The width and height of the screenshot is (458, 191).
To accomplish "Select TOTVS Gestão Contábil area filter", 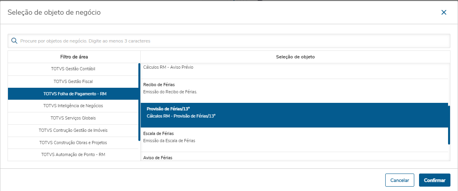I will coord(73,69).
